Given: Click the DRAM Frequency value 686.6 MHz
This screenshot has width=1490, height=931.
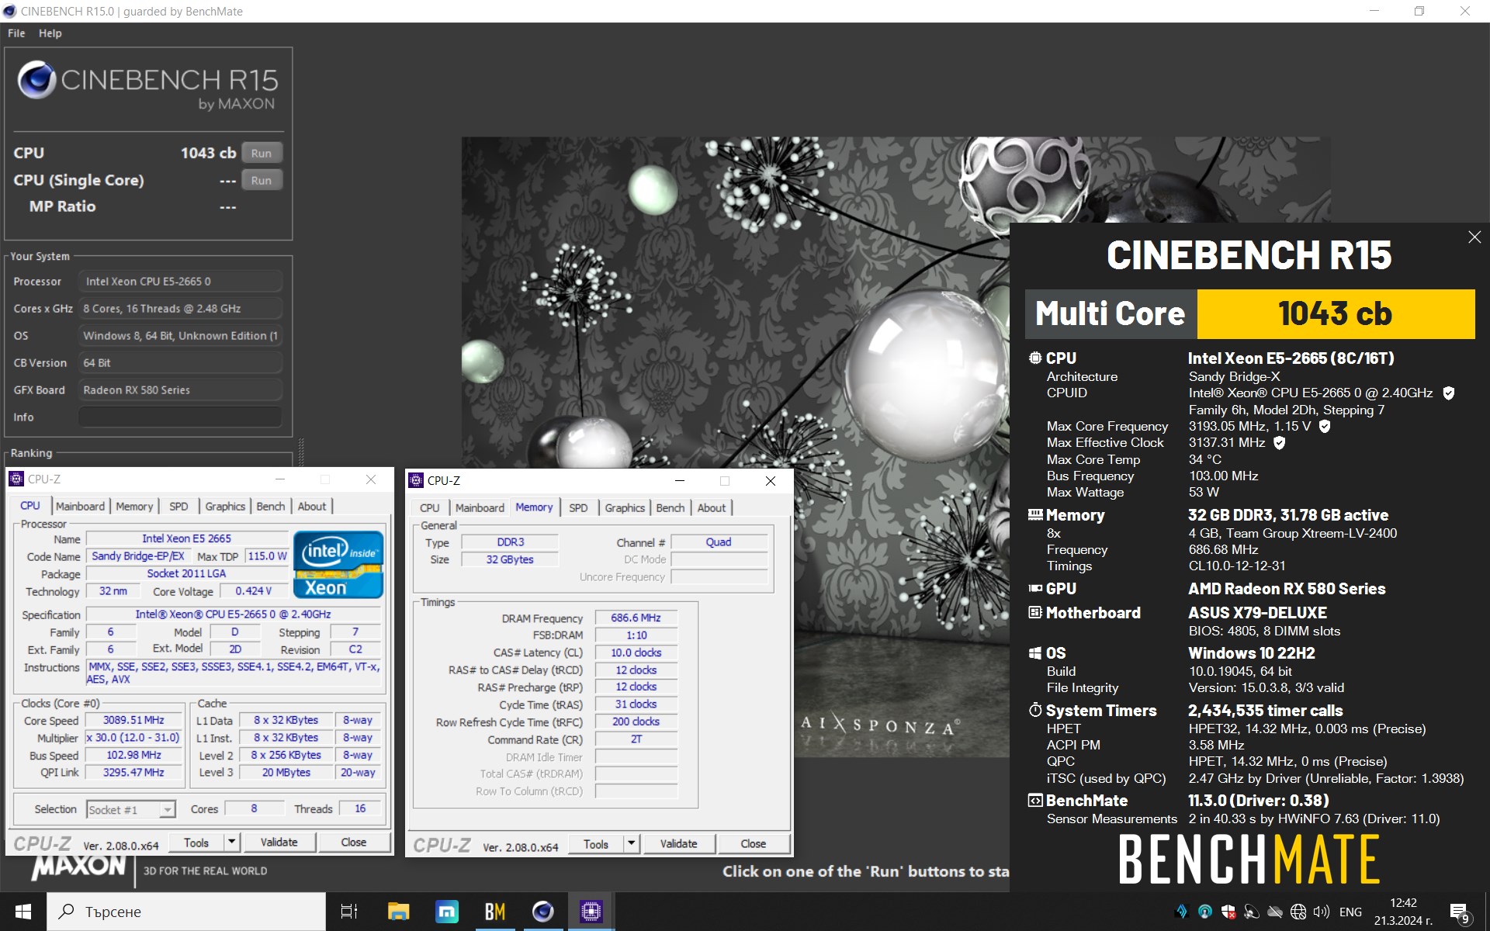Looking at the screenshot, I should pos(636,618).
